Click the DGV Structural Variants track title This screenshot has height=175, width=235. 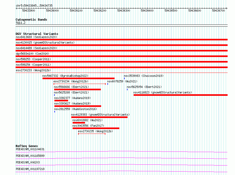[37, 34]
